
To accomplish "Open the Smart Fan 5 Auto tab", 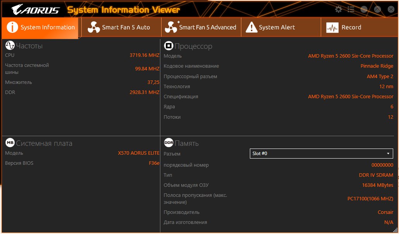I will [121, 27].
